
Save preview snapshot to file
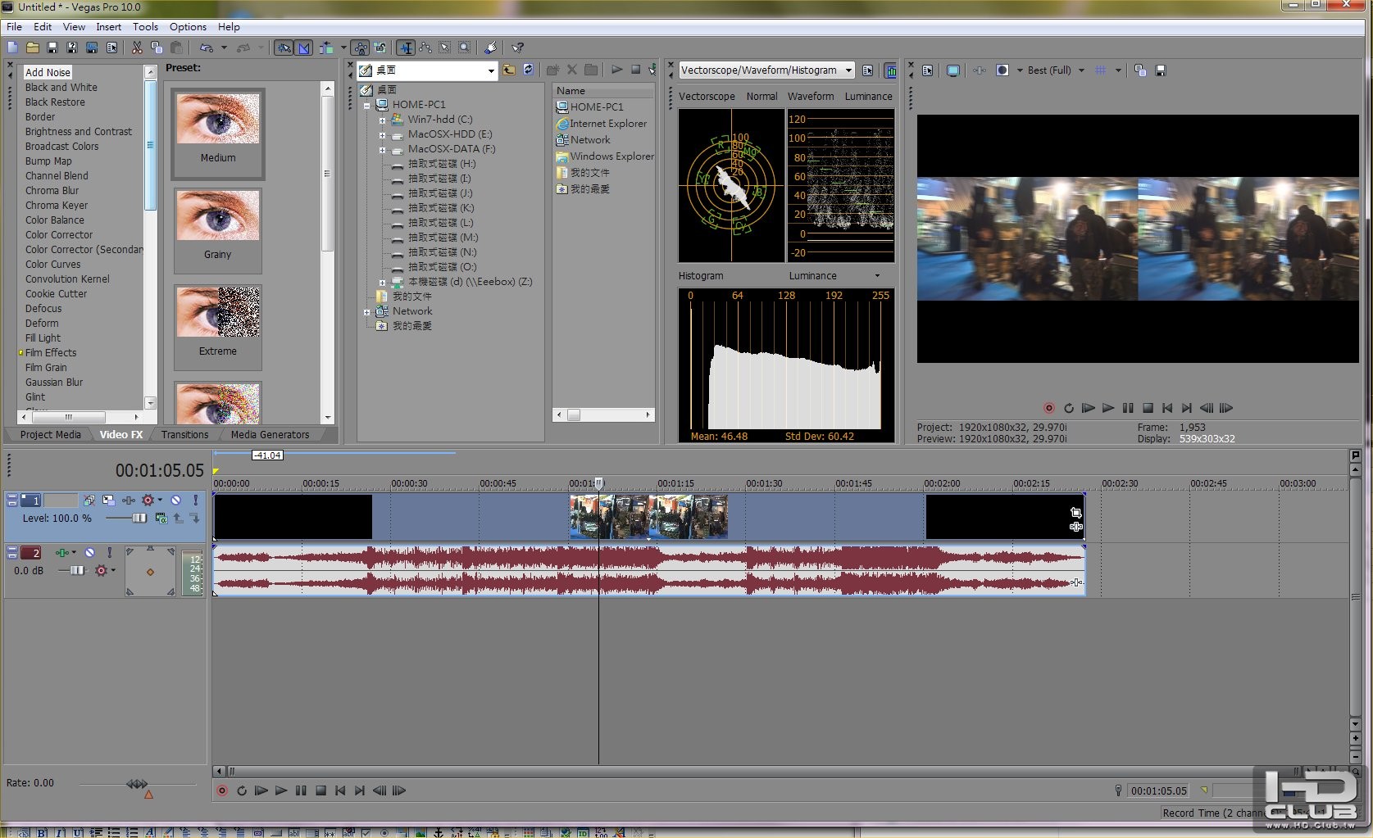1161,70
